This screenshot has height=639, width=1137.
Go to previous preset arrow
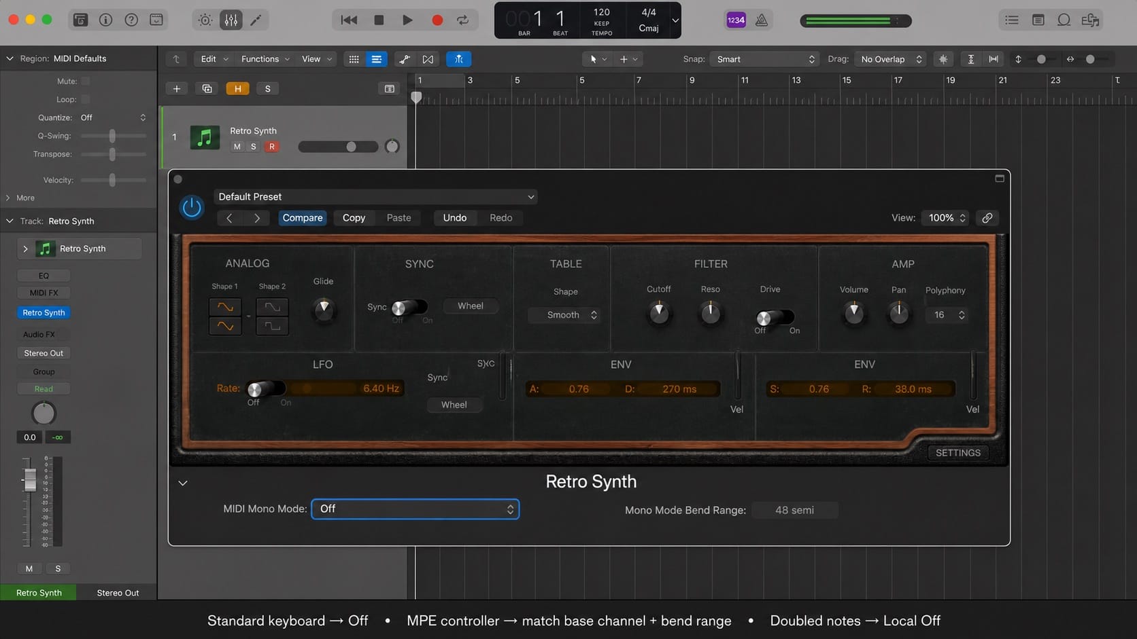coord(229,218)
